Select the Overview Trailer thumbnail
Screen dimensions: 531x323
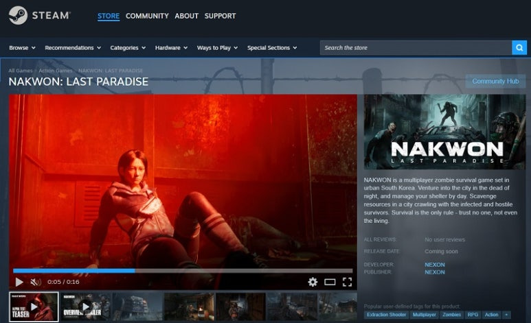85,307
